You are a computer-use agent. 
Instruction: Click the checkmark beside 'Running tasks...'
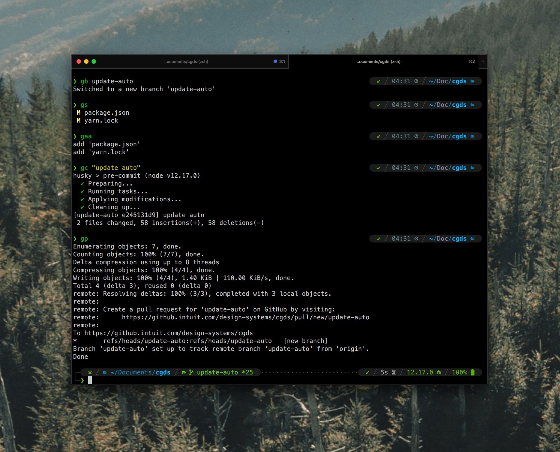(x=82, y=191)
